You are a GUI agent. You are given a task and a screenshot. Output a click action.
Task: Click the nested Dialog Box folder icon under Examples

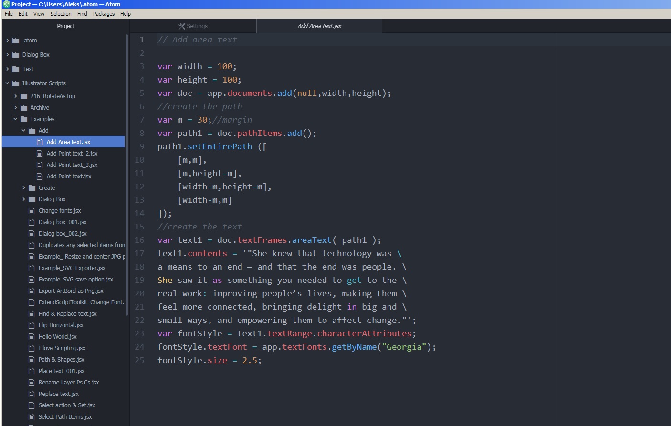(32, 199)
